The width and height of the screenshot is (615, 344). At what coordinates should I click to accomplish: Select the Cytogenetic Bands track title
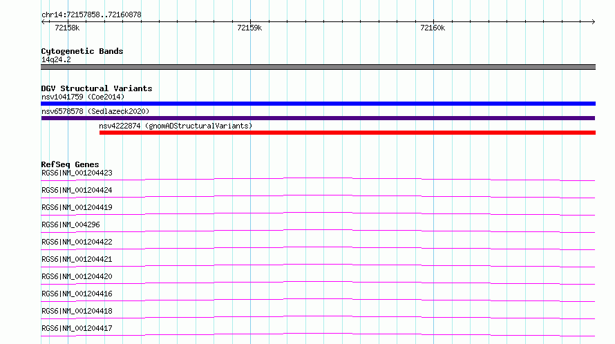(82, 51)
